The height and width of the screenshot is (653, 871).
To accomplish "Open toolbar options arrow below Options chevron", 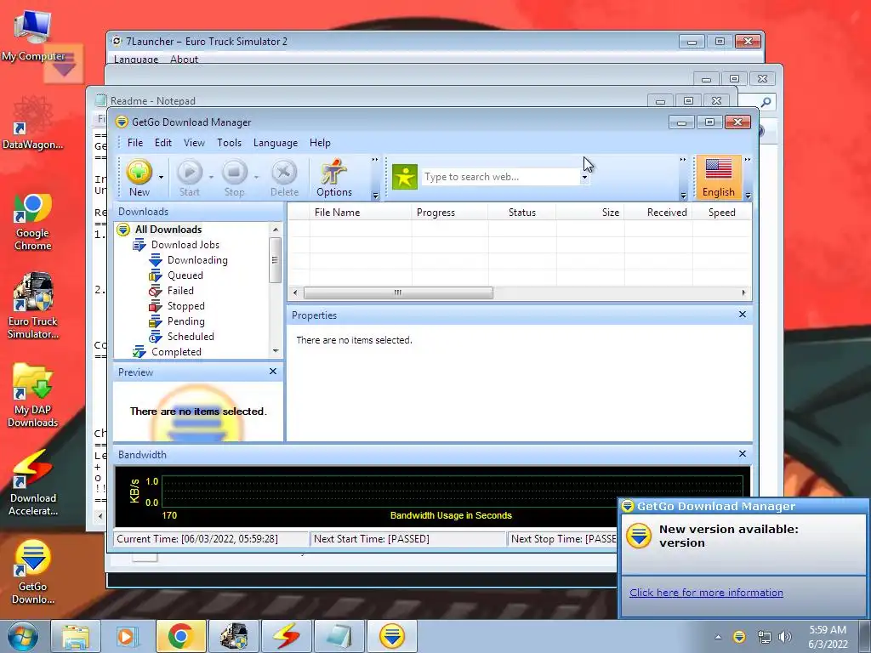I will click(375, 196).
